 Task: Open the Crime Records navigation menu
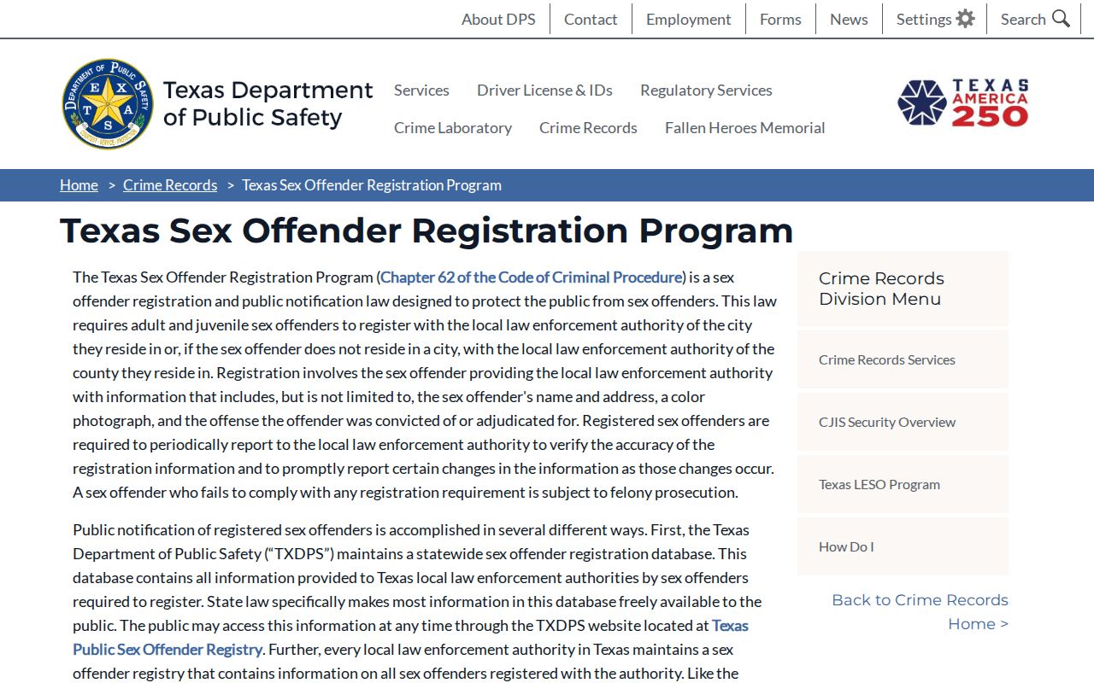[588, 127]
